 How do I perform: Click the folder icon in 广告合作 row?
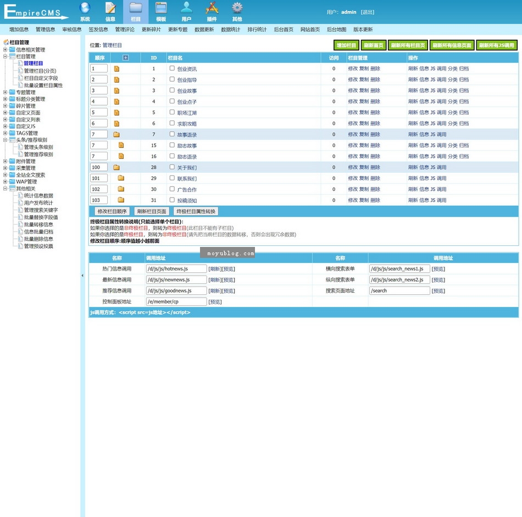click(121, 189)
